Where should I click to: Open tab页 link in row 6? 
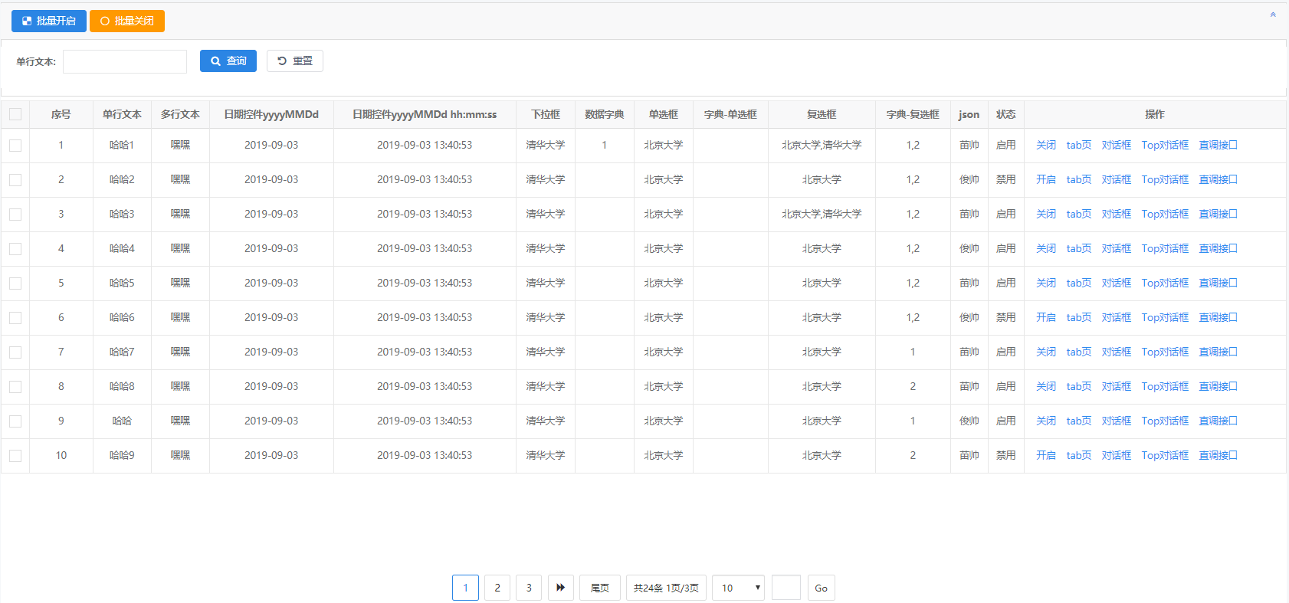click(x=1079, y=317)
